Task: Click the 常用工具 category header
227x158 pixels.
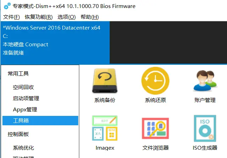Action: coord(18,73)
